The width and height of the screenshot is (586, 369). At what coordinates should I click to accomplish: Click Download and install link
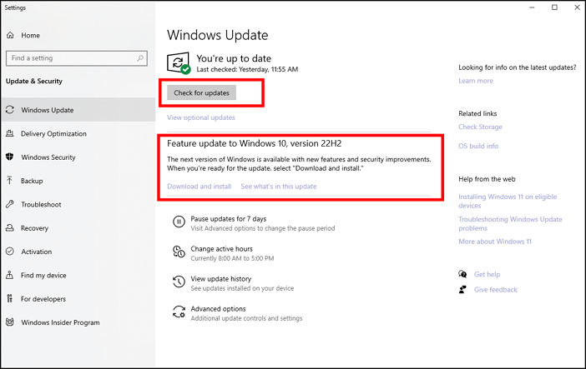199,187
